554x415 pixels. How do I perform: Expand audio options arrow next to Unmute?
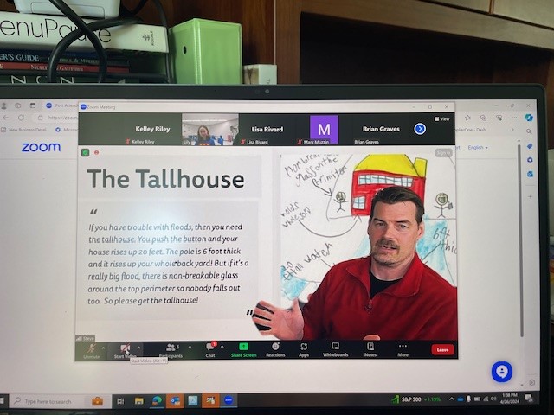[104, 347]
